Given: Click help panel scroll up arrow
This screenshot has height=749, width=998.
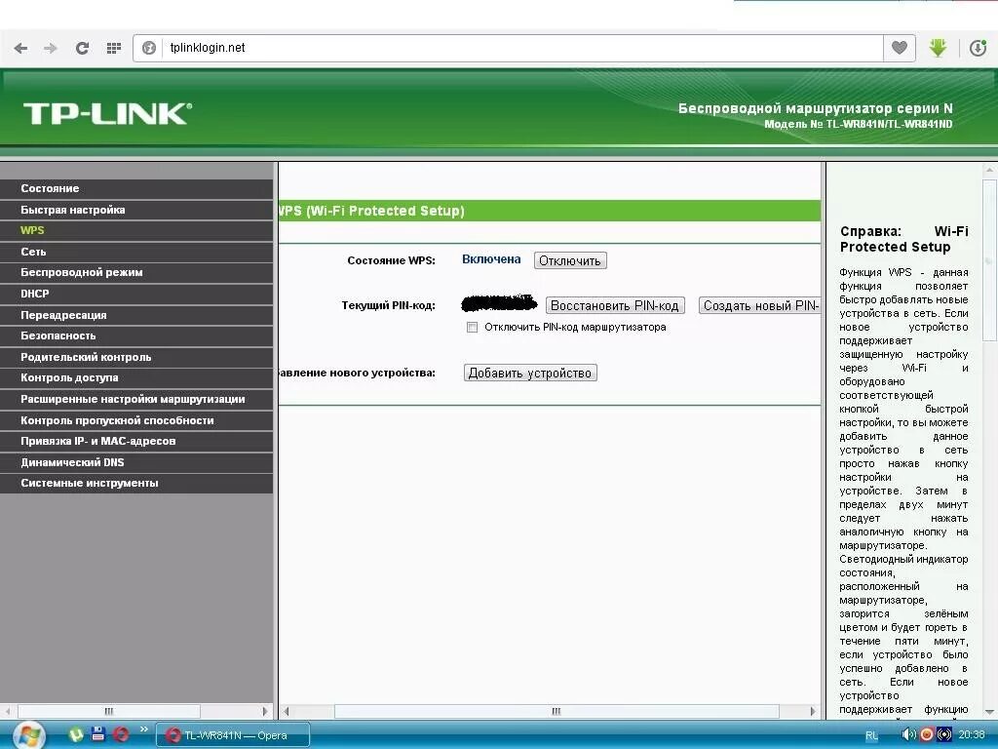Looking at the screenshot, I should (989, 170).
